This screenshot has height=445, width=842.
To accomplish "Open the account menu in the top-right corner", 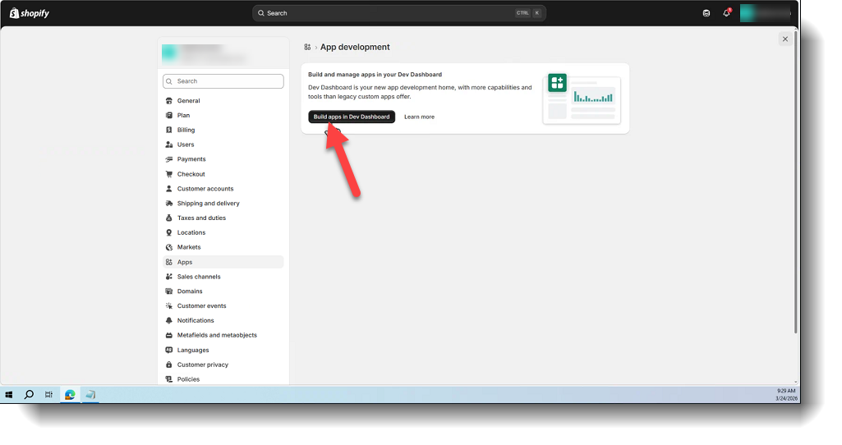I will tap(766, 13).
